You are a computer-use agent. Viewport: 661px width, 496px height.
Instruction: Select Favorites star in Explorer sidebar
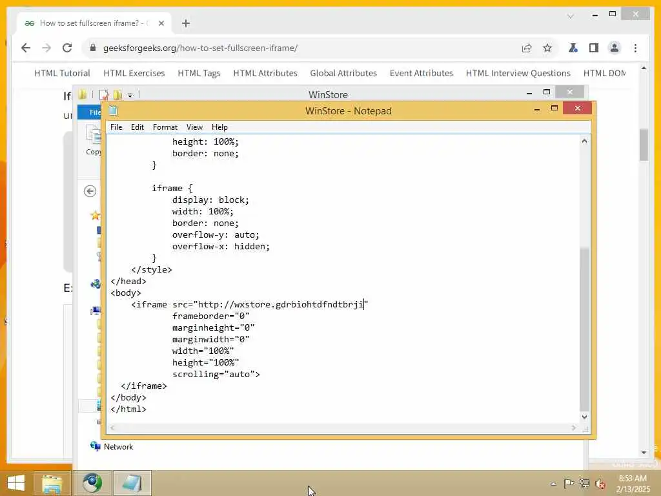pyautogui.click(x=96, y=216)
